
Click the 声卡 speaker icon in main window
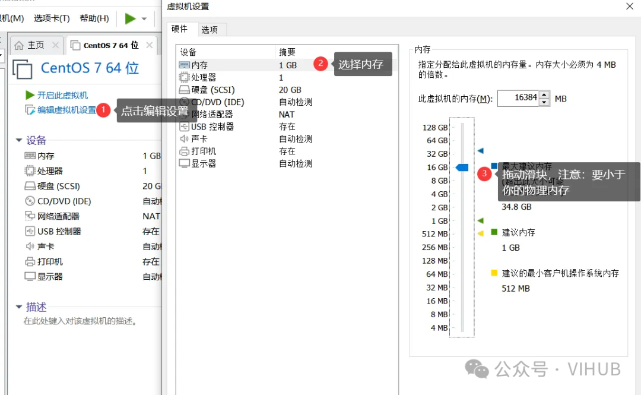(30, 247)
